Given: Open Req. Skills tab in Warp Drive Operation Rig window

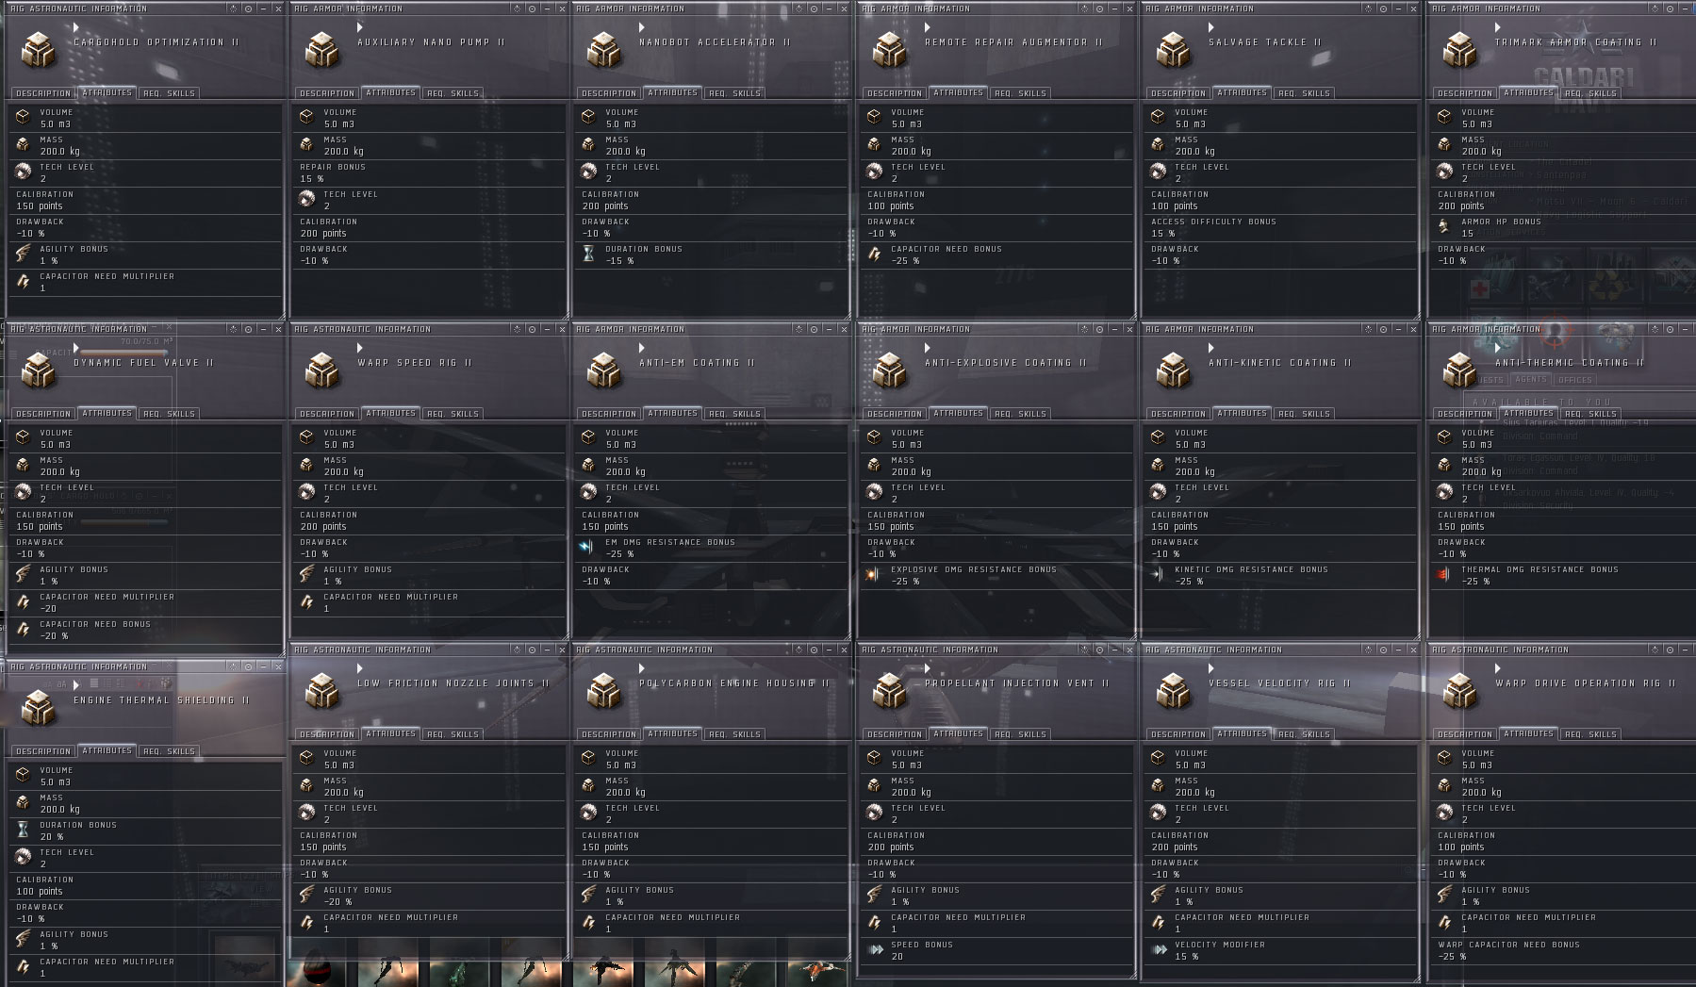Looking at the screenshot, I should pyautogui.click(x=1590, y=734).
